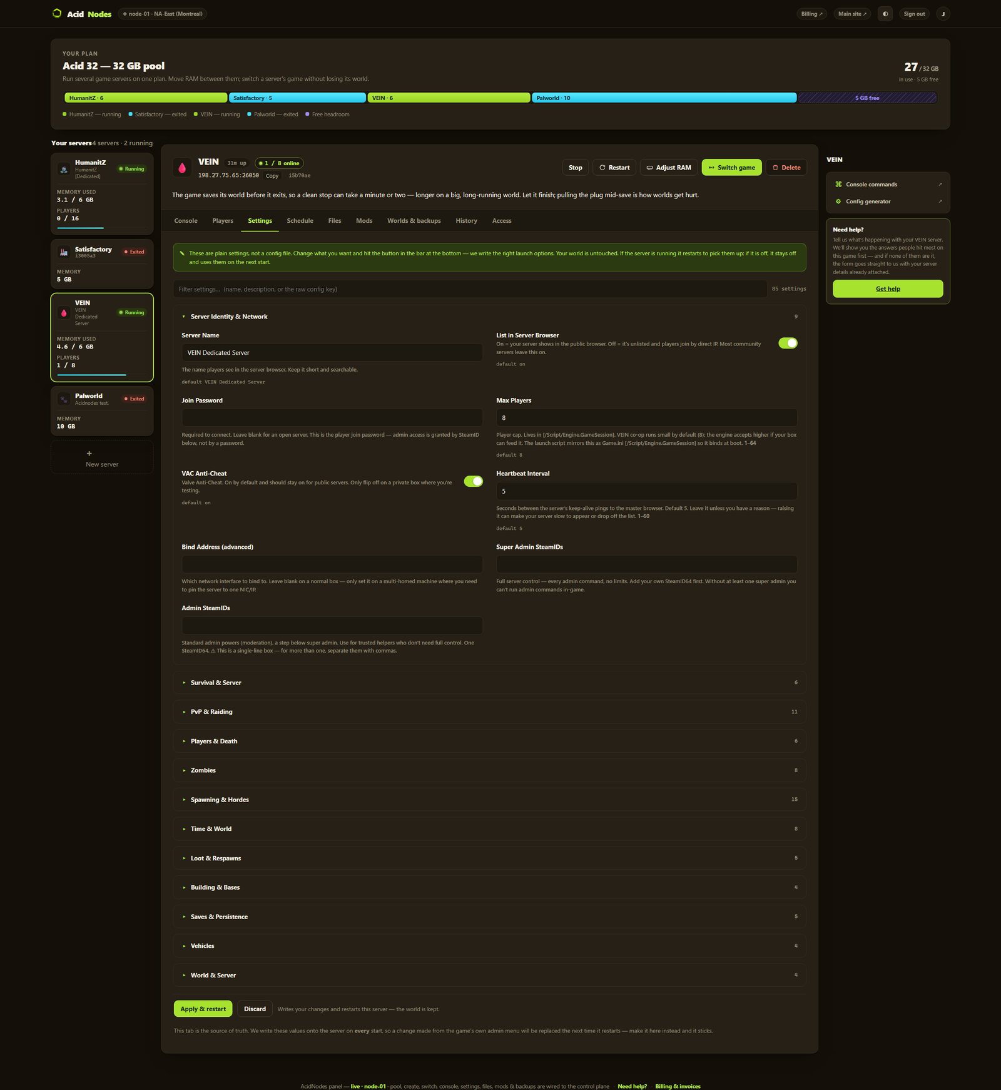The image size is (1001, 1090).
Task: Open the Files tab
Action: pyautogui.click(x=335, y=221)
